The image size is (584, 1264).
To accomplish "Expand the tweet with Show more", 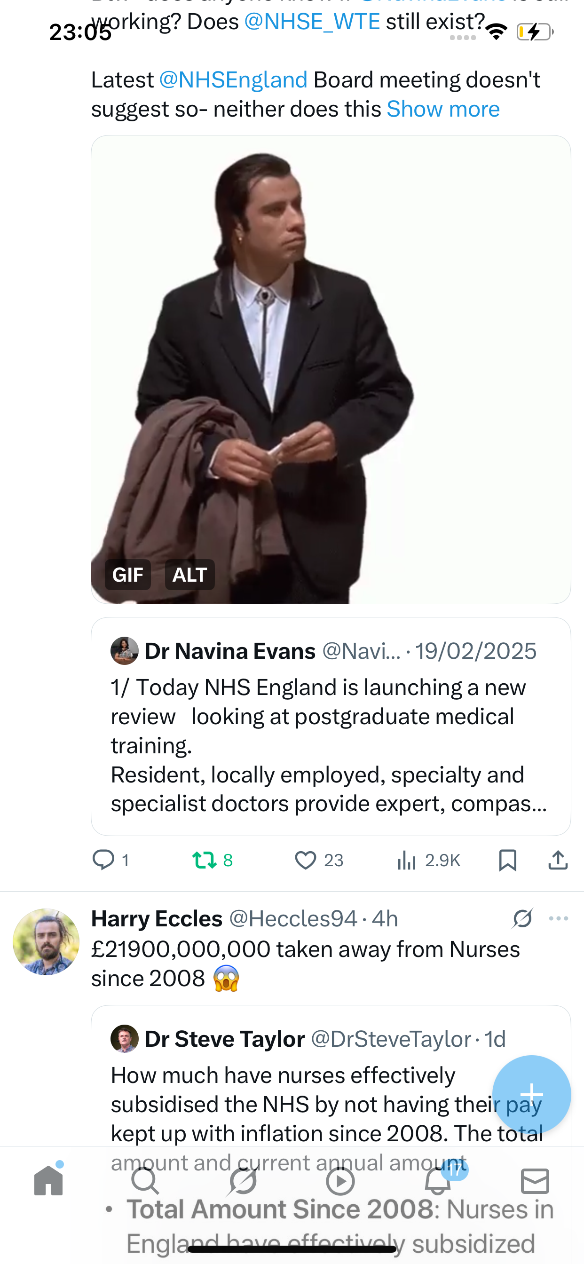I will pos(443,109).
